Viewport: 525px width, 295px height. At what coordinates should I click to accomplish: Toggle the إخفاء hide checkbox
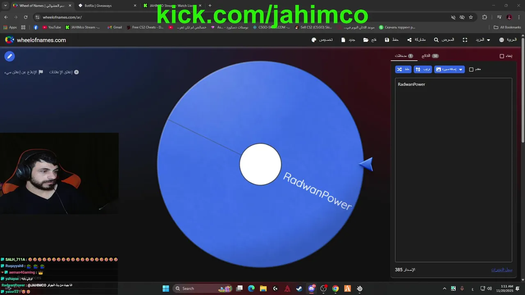click(502, 56)
